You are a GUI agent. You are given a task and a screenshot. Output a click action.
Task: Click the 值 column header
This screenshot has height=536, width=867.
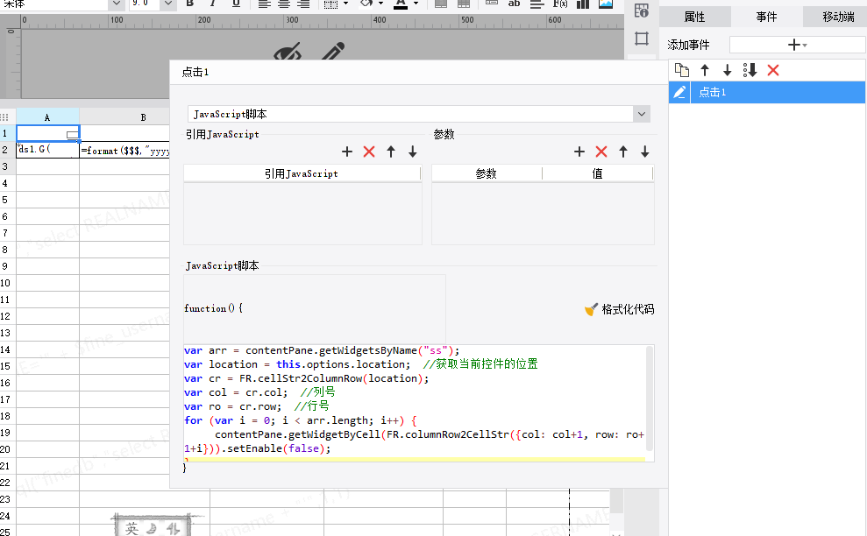[x=598, y=173]
